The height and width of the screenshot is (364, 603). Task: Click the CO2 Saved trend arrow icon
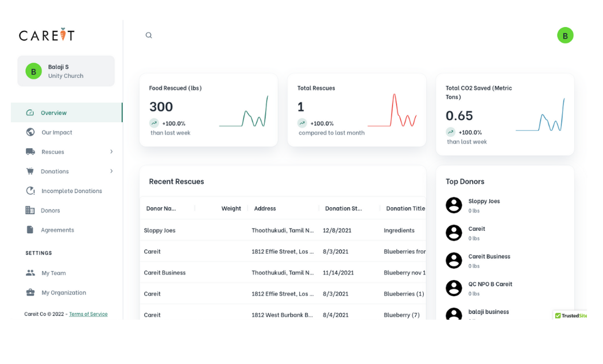tap(450, 132)
